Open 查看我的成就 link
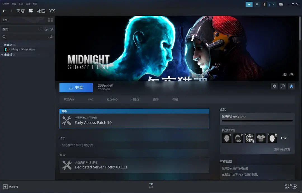Image resolution: width=302 pixels, height=193 pixels. click(282, 149)
